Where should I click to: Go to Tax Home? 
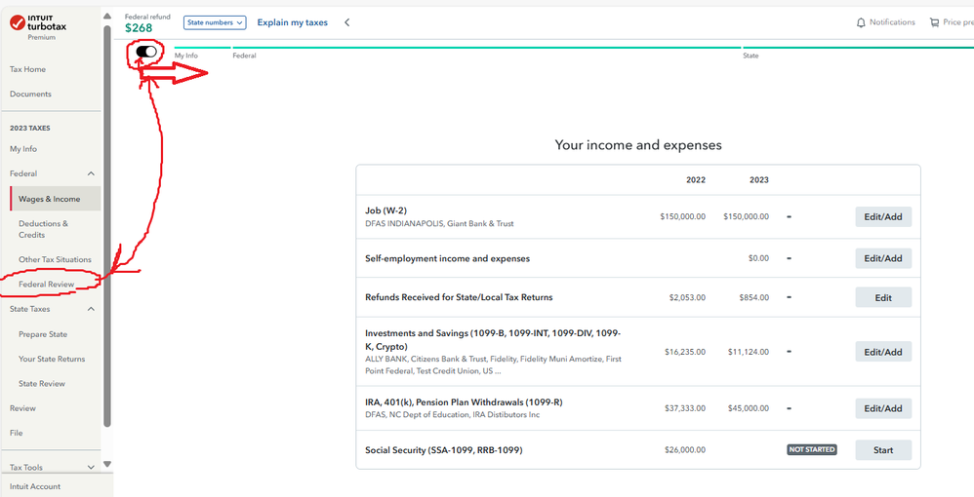(28, 69)
